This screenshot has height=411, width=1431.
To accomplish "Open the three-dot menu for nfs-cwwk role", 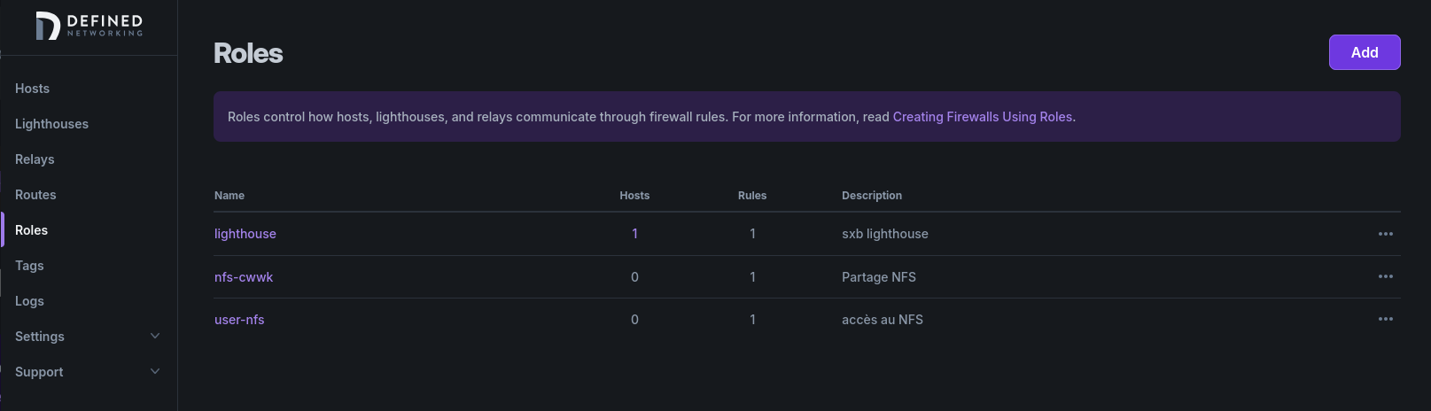I will tap(1386, 276).
